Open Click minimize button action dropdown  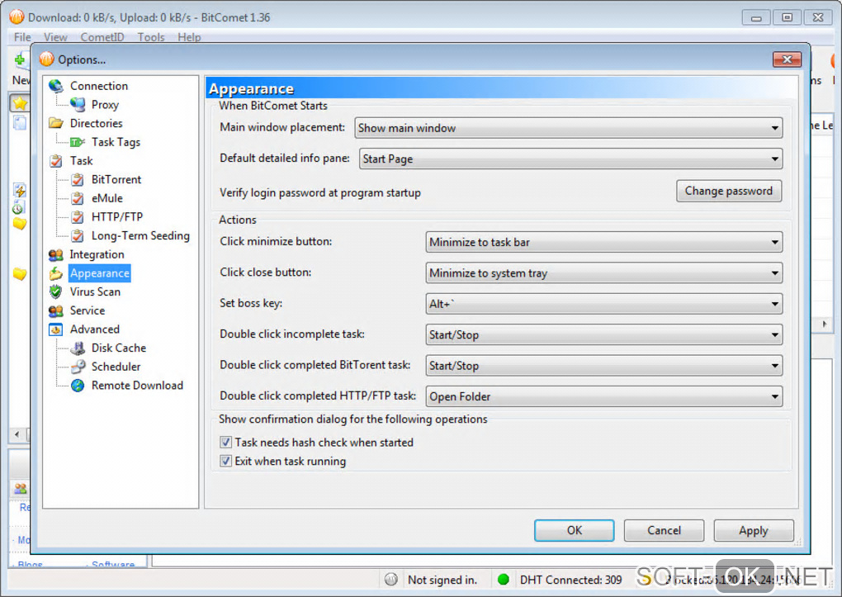(604, 242)
